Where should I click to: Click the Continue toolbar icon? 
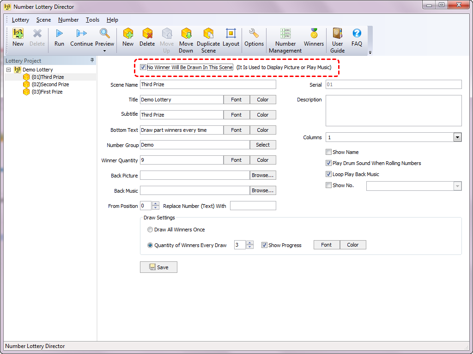[82, 37]
